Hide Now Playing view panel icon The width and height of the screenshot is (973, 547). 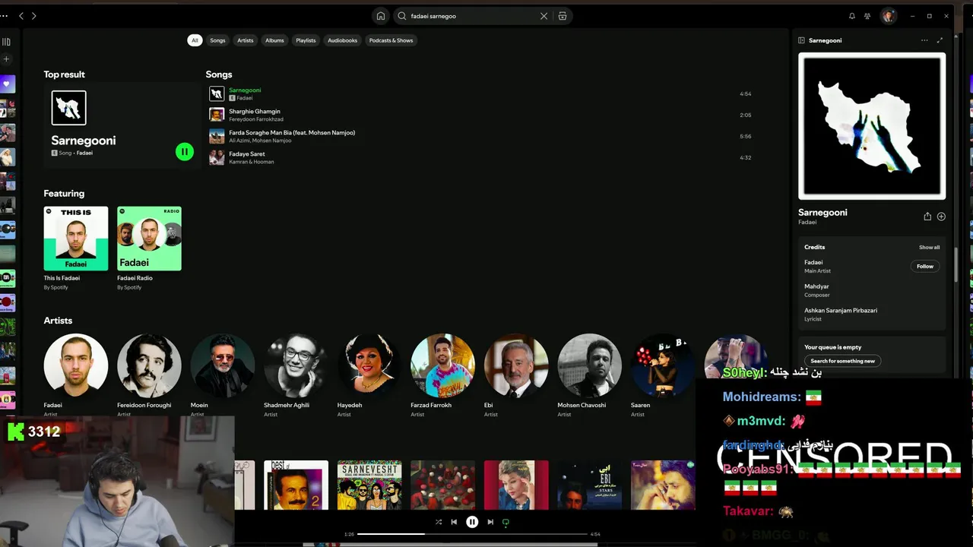click(801, 40)
